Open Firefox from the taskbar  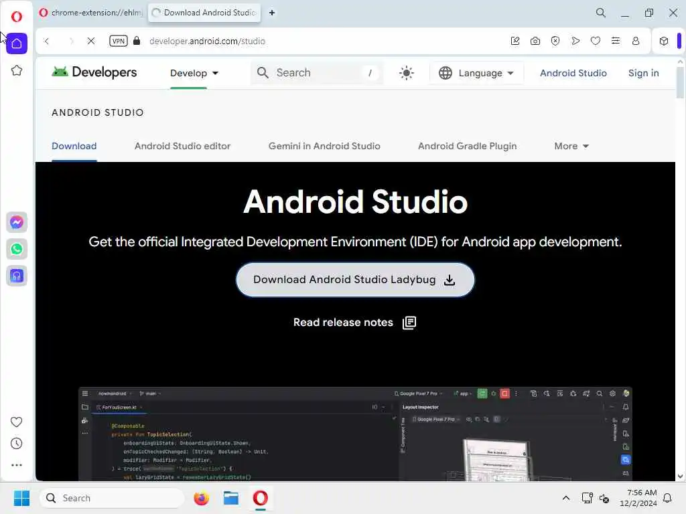click(201, 498)
